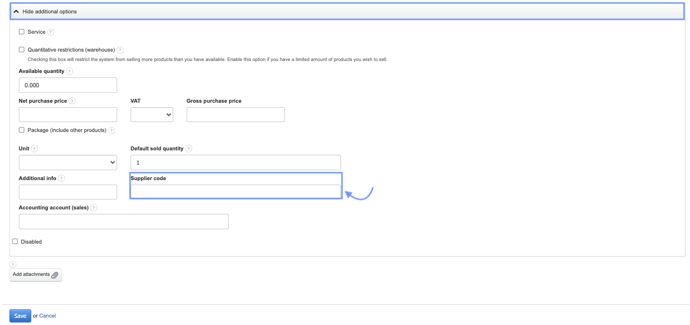
Task: Enable the Service checkbox
Action: click(x=21, y=32)
